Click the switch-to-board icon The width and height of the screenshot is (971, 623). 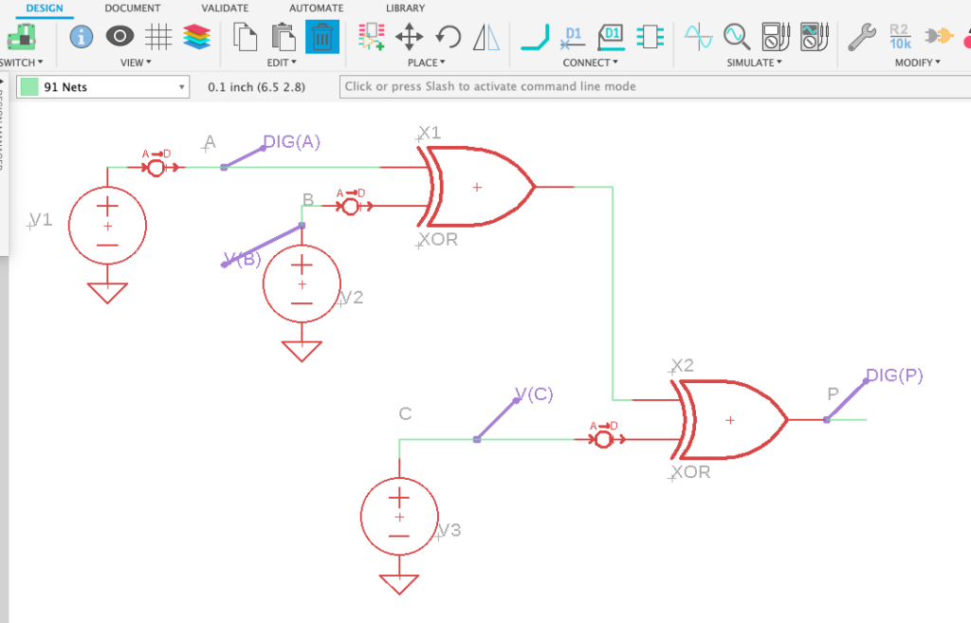tap(22, 37)
